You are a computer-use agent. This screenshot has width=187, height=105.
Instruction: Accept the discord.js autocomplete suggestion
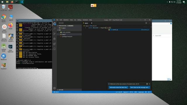[x=129, y=30]
